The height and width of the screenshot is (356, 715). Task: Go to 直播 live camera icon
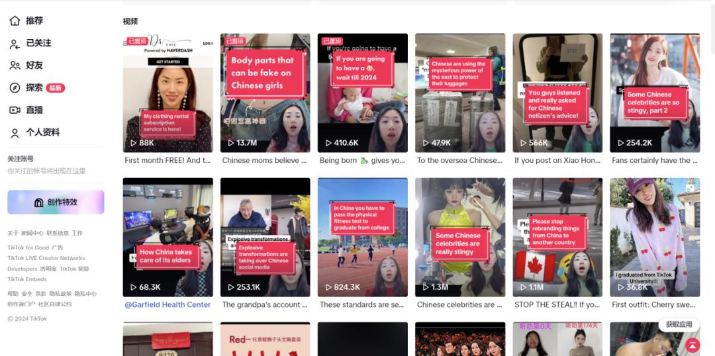pyautogui.click(x=15, y=111)
